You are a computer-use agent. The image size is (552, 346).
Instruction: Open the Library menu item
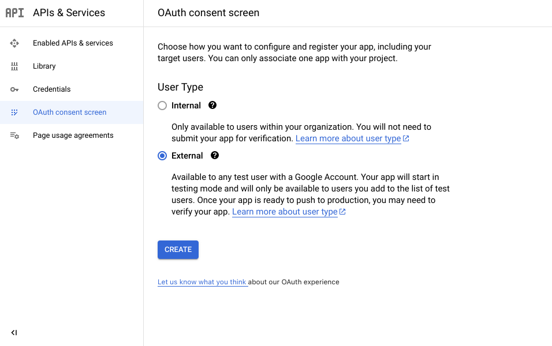click(x=44, y=66)
